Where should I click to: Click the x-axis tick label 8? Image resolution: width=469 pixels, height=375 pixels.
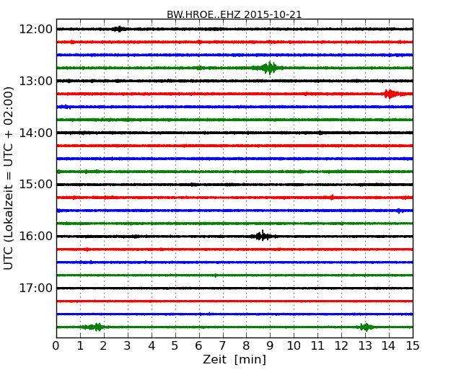(246, 345)
